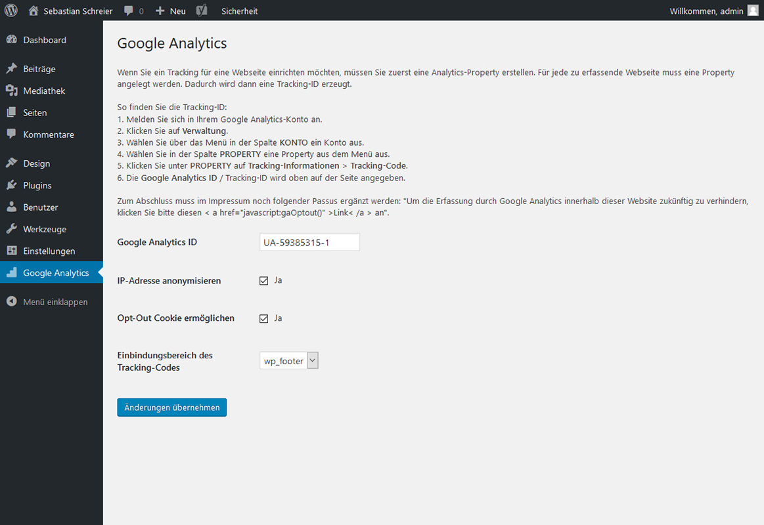This screenshot has width=764, height=525.
Task: Open the Beiträge menu item
Action: point(39,69)
